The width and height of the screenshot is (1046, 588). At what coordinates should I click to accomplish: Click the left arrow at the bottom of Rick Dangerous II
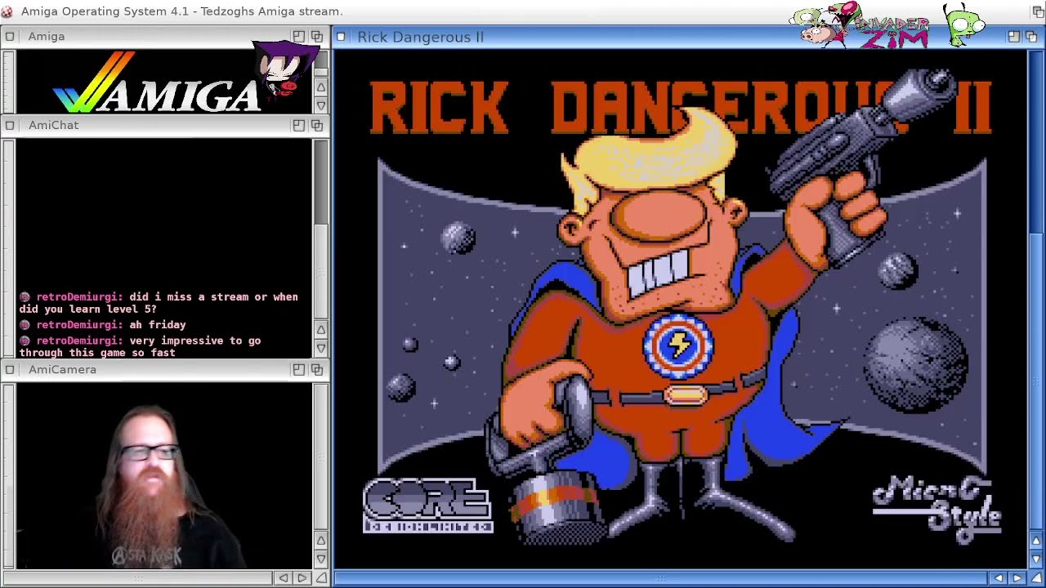pyautogui.click(x=999, y=578)
